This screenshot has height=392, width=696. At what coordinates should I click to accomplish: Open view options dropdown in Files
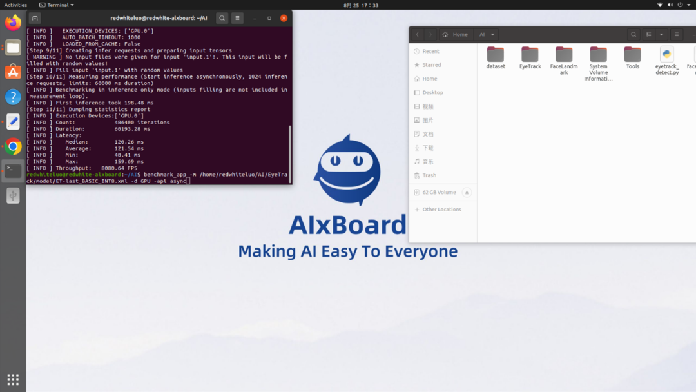pyautogui.click(x=661, y=34)
